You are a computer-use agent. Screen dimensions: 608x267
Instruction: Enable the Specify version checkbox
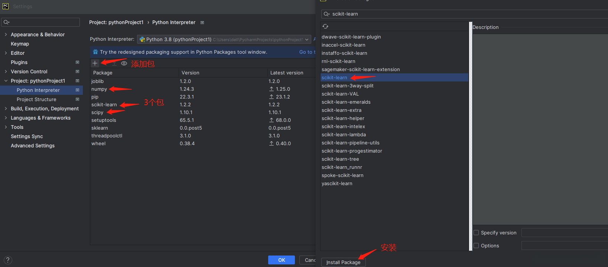point(476,233)
